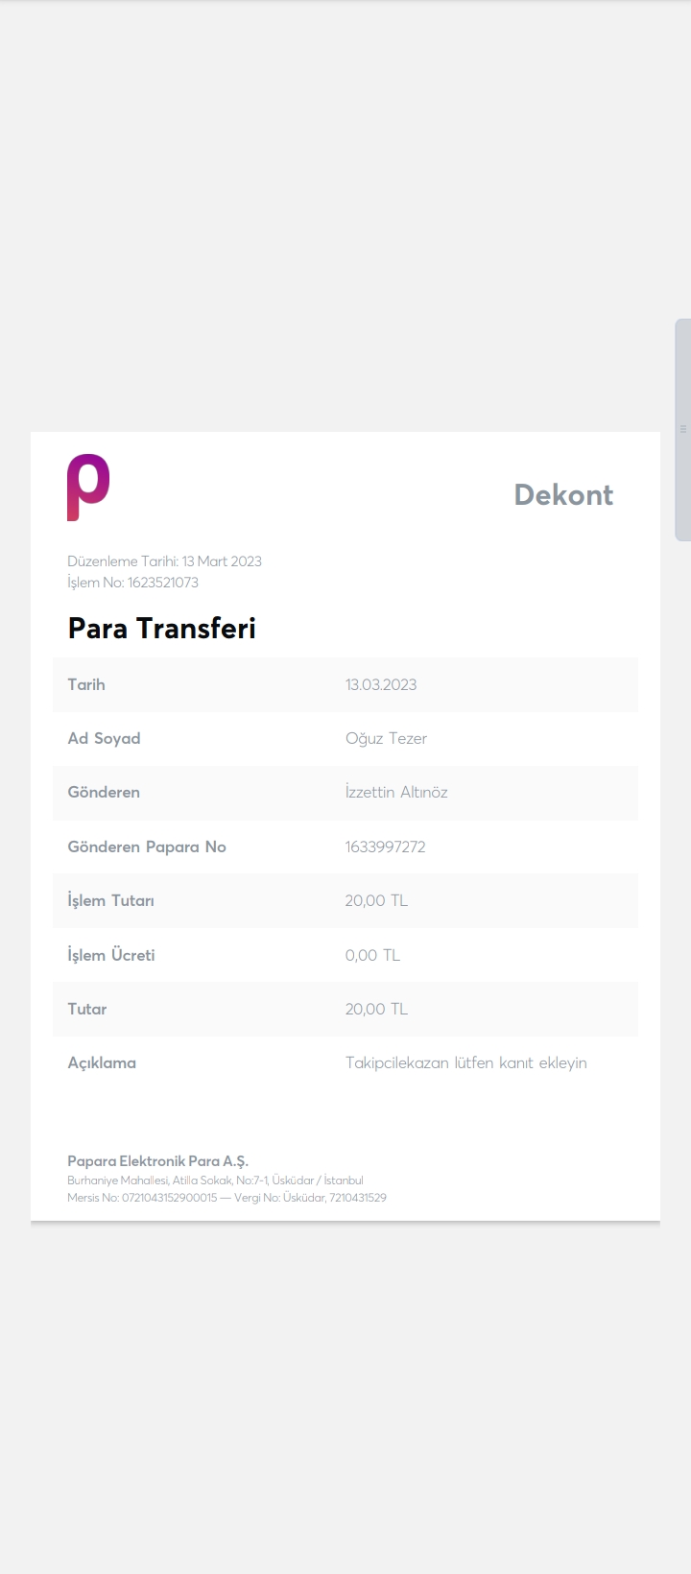Click the Açıklama label
The height and width of the screenshot is (1574, 691).
tap(102, 1062)
